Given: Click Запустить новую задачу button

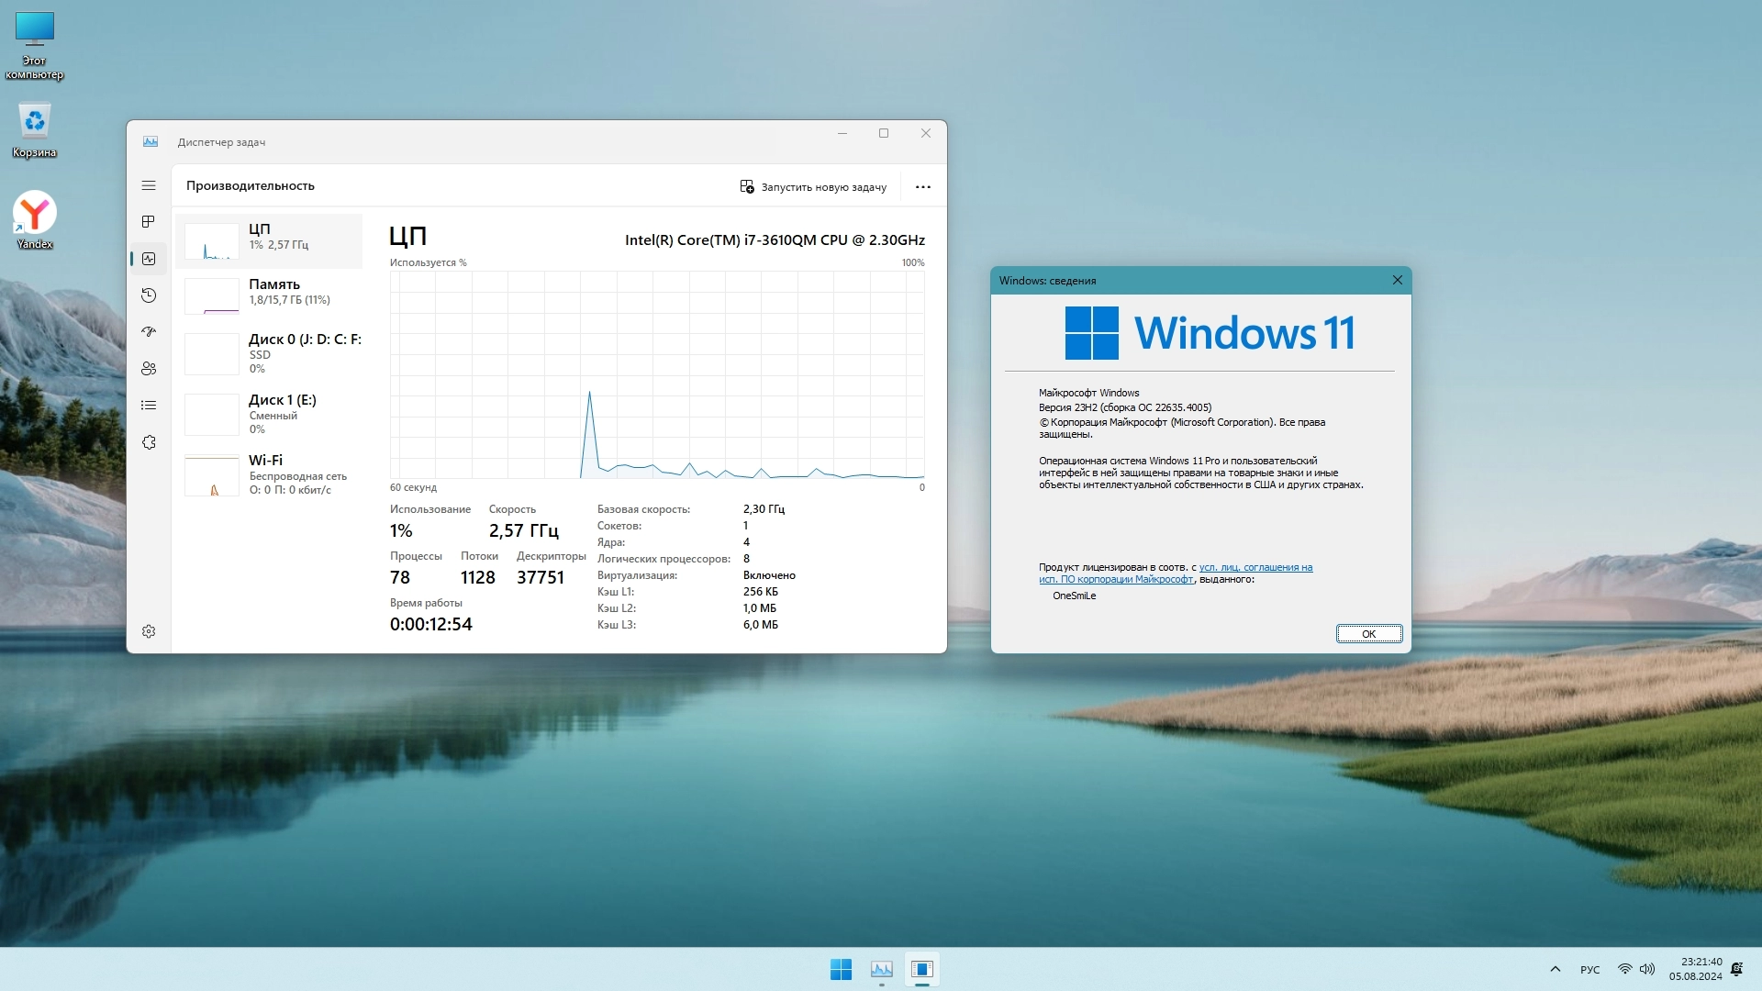Looking at the screenshot, I should point(813,187).
